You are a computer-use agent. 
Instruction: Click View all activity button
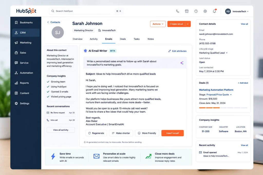point(61,130)
